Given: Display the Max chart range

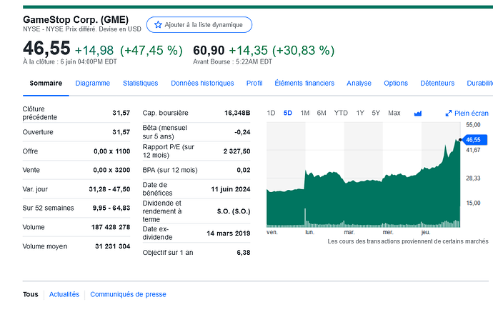Looking at the screenshot, I should click(394, 113).
